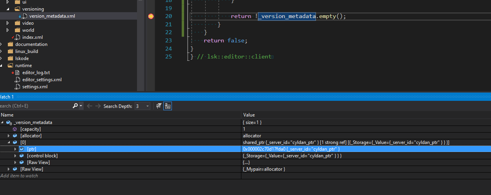Go to next search result arrow
The image size is (491, 195).
[97, 106]
